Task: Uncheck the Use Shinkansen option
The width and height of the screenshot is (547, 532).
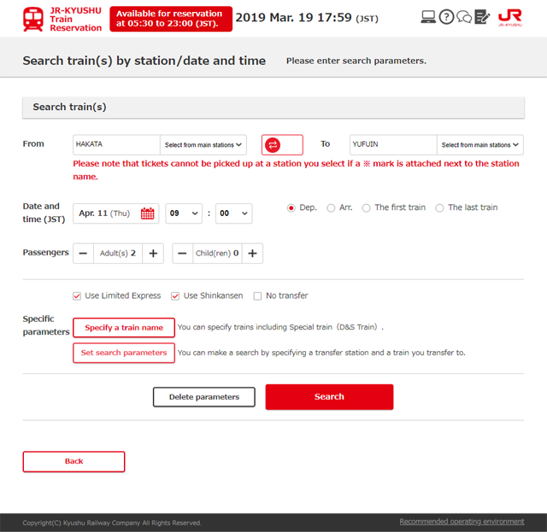Action: pos(175,296)
